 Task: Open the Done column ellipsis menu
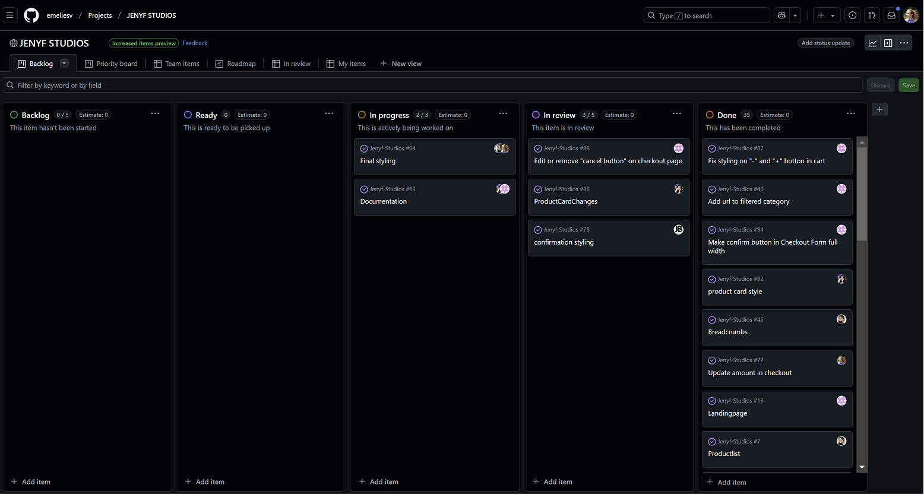[851, 113]
